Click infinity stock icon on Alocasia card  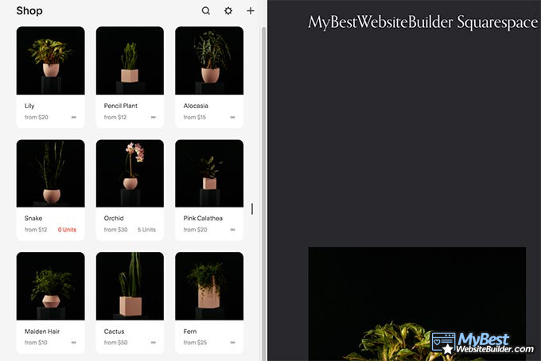[x=233, y=117]
